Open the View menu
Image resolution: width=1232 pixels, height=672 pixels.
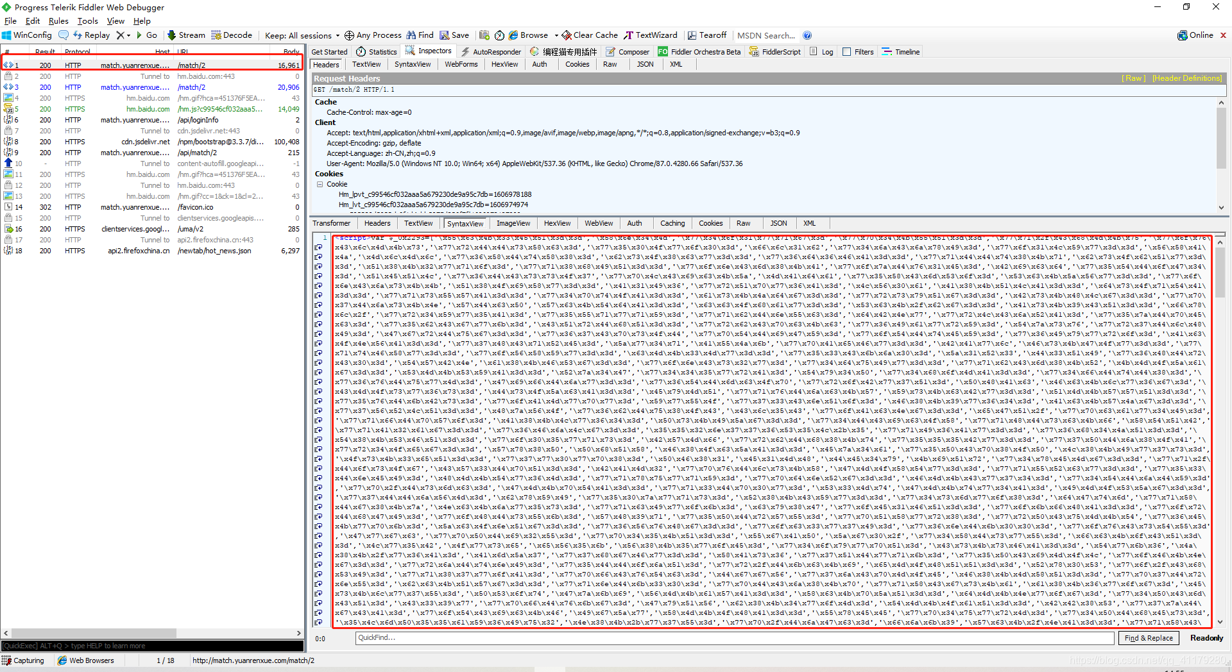(116, 21)
